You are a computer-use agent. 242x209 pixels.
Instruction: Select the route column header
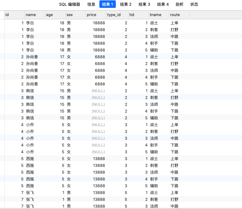179,15
